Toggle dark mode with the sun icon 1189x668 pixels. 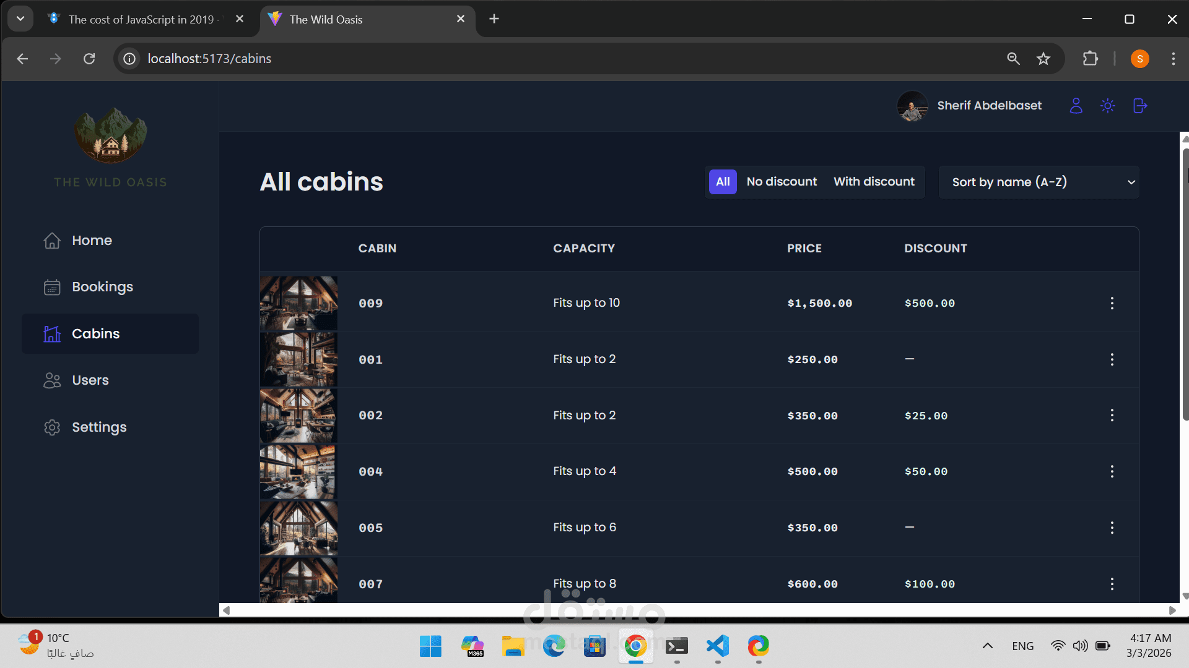click(1108, 106)
